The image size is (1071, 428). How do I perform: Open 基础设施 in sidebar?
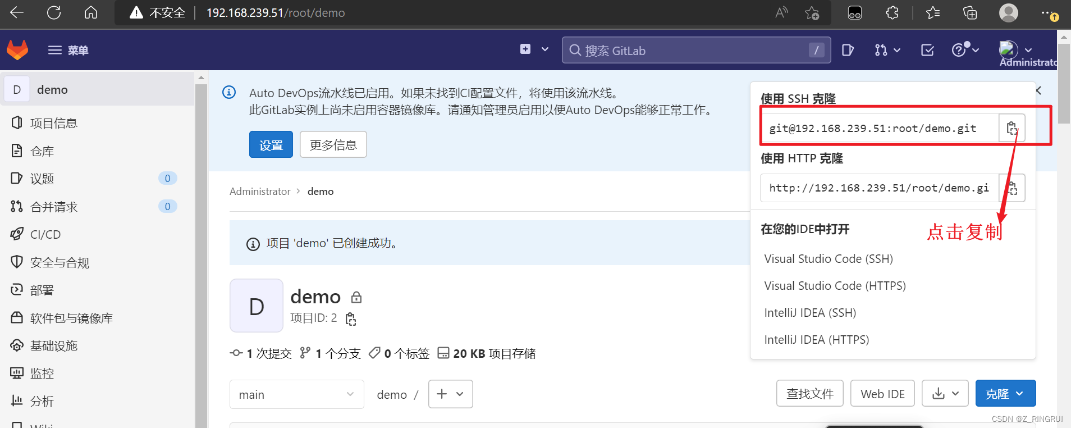tap(54, 345)
